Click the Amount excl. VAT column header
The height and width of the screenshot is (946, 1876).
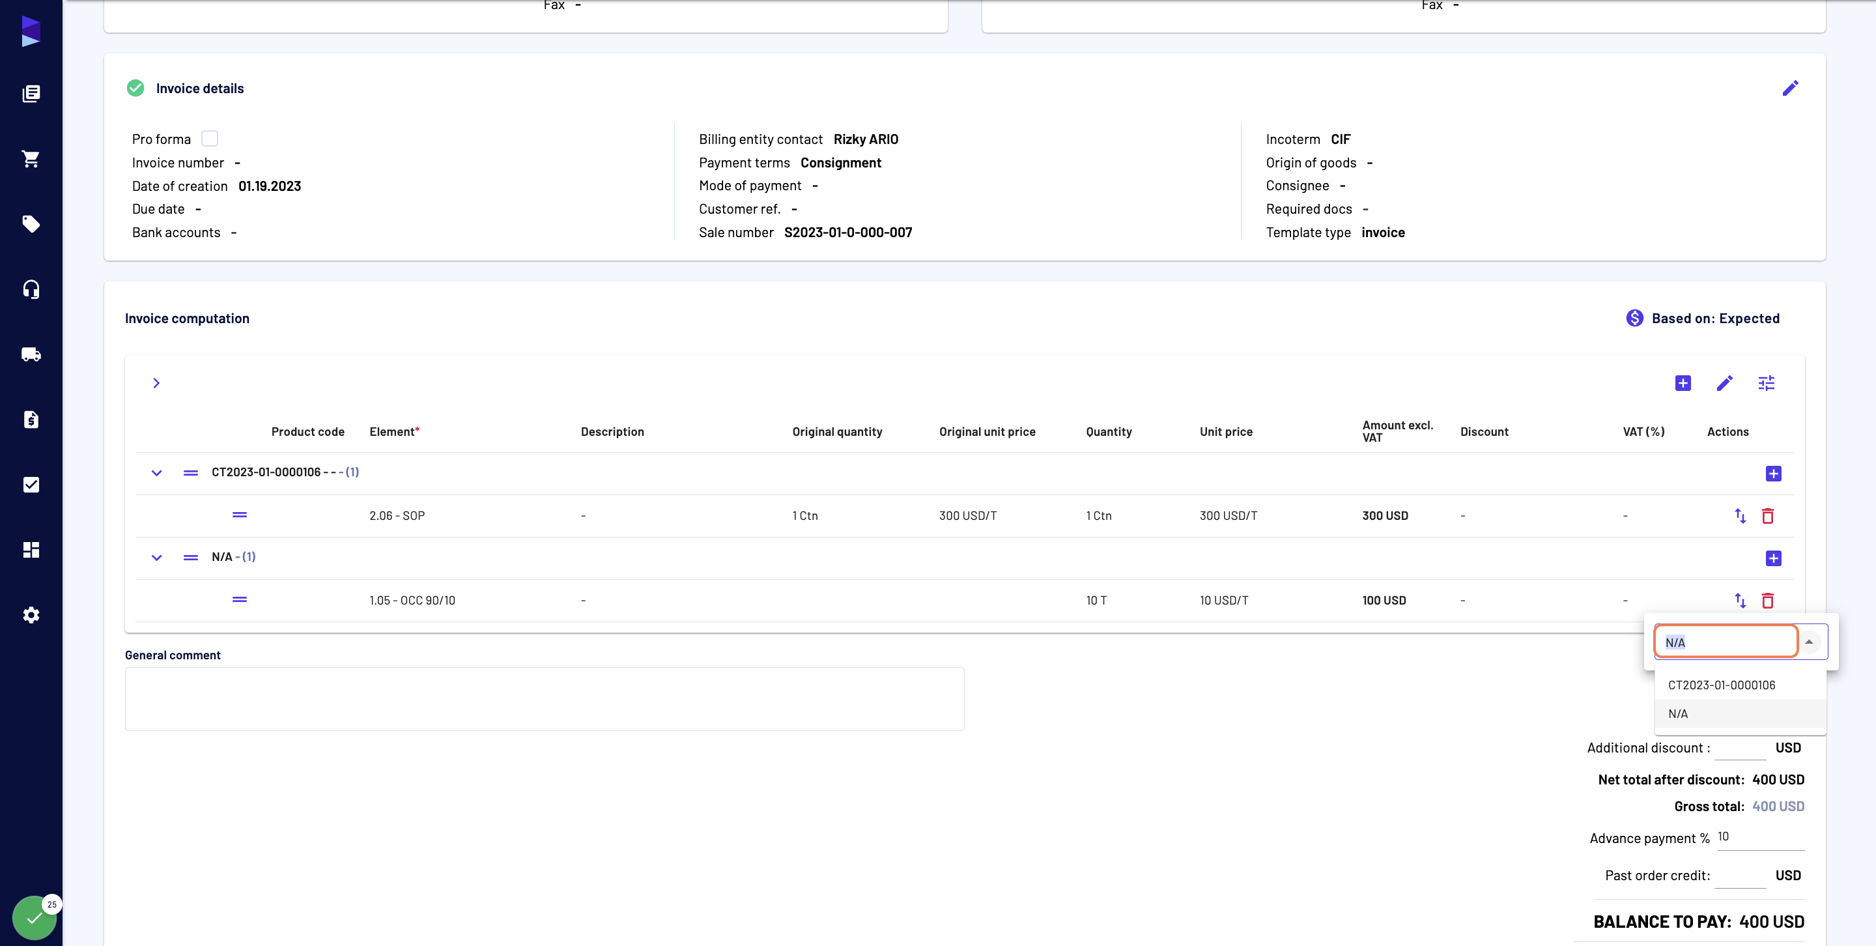pyautogui.click(x=1397, y=431)
